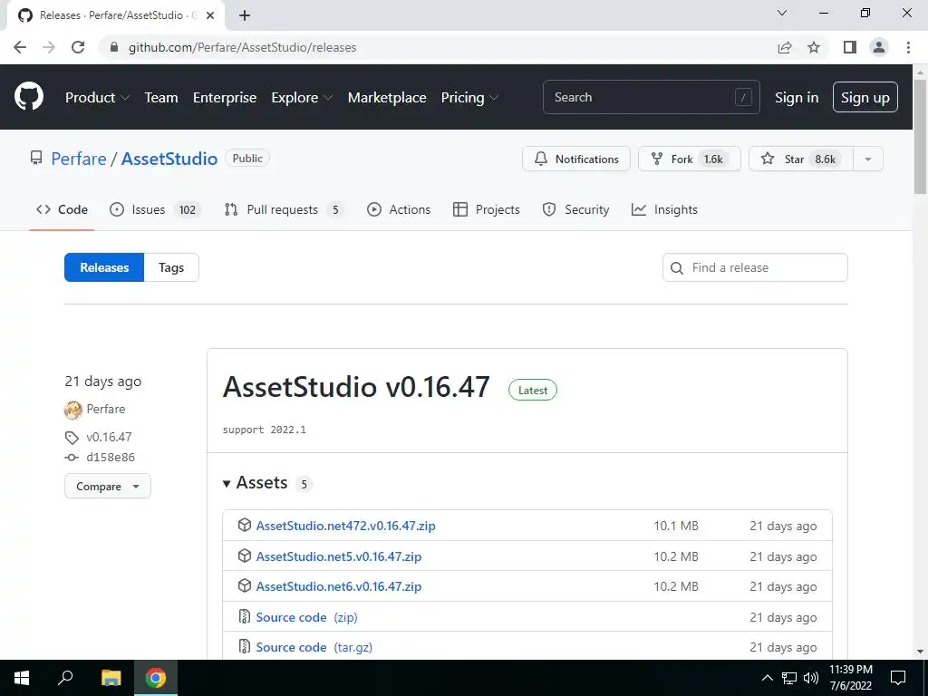View site info padlock icon
Image resolution: width=928 pixels, height=696 pixels.
(x=114, y=47)
